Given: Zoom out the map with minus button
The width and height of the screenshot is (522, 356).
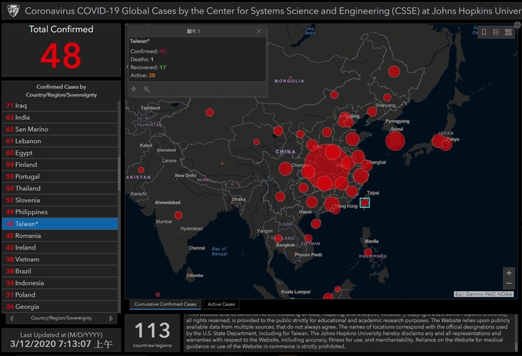Looking at the screenshot, I should 509,283.
